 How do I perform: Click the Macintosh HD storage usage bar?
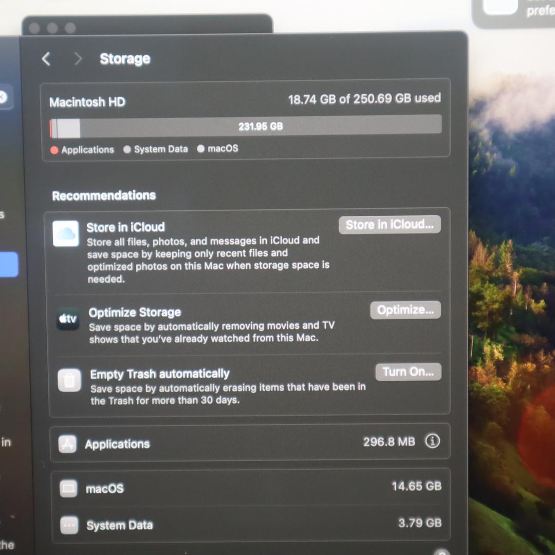click(246, 126)
